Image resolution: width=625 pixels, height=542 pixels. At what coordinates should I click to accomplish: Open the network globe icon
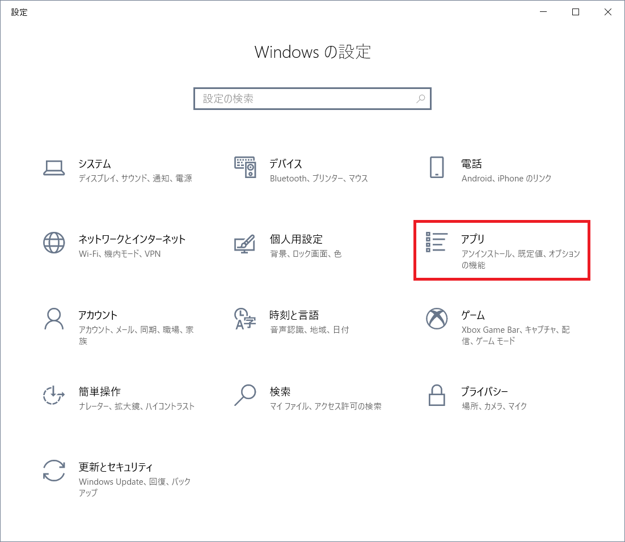point(54,243)
